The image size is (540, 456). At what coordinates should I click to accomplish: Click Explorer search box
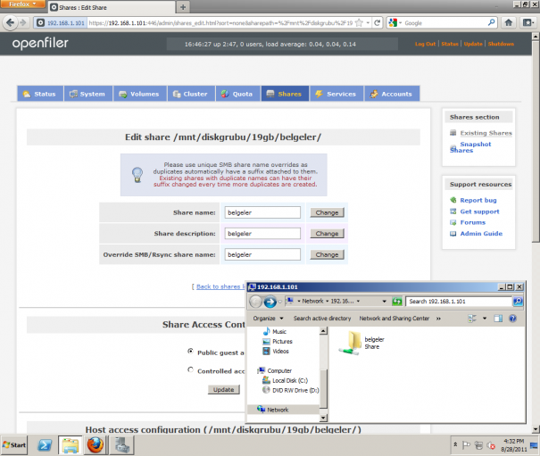pos(459,302)
